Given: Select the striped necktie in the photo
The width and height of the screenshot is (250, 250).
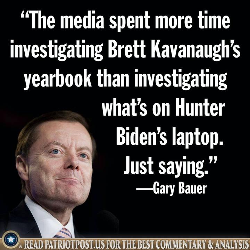Looking at the screenshot, I should click(x=63, y=233).
